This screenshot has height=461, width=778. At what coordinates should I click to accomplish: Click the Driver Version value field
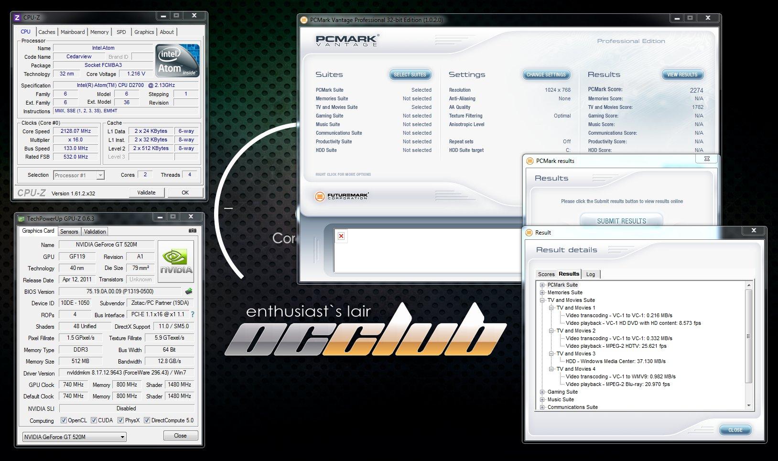[x=127, y=373]
